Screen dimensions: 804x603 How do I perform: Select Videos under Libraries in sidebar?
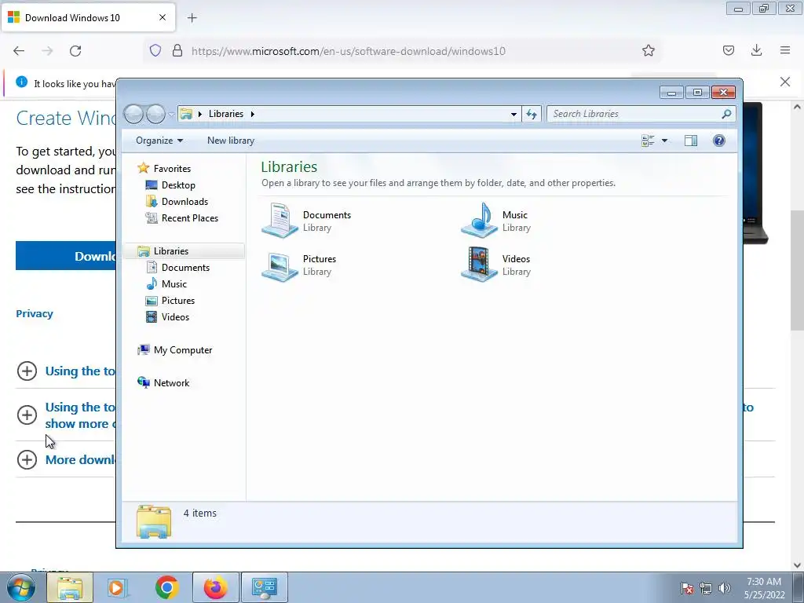(175, 317)
